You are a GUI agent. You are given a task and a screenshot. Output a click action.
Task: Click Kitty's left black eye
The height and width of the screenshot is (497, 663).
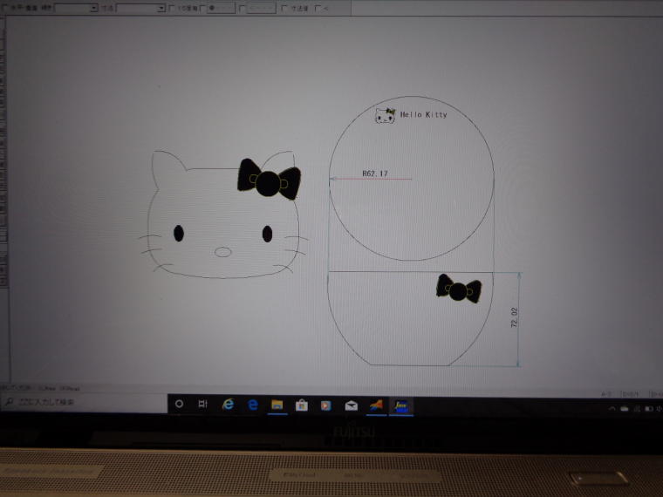(x=179, y=234)
